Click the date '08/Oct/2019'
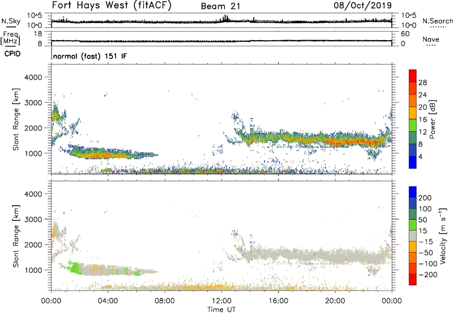Viewport: 453px width, 313px height. point(362,6)
